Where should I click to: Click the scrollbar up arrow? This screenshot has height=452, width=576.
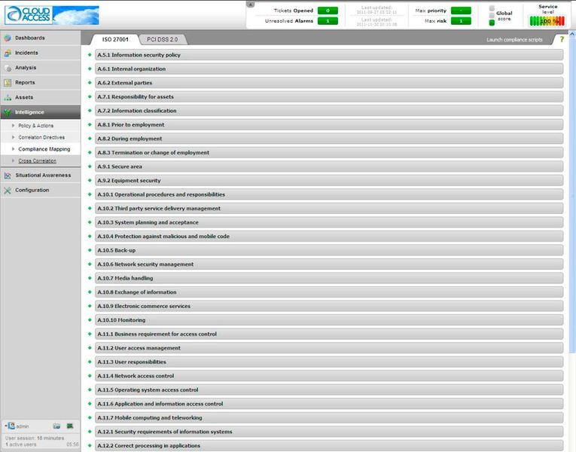tap(572, 33)
